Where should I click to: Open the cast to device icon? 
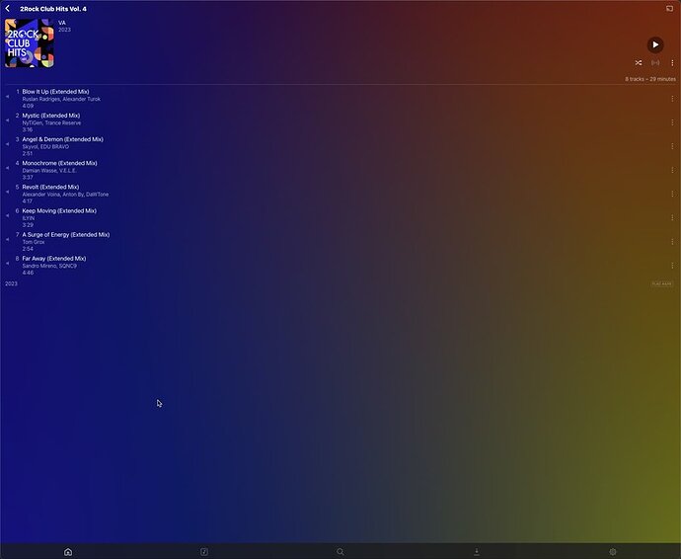(x=669, y=8)
